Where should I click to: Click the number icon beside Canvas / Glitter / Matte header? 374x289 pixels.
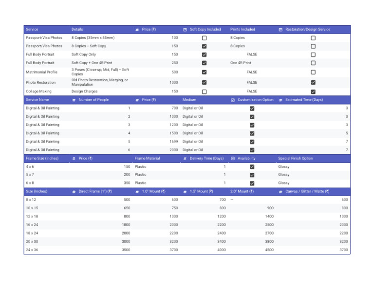(280, 192)
